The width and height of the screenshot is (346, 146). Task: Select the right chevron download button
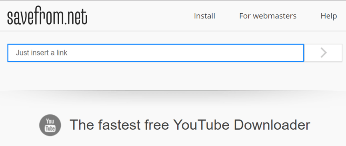tap(323, 53)
